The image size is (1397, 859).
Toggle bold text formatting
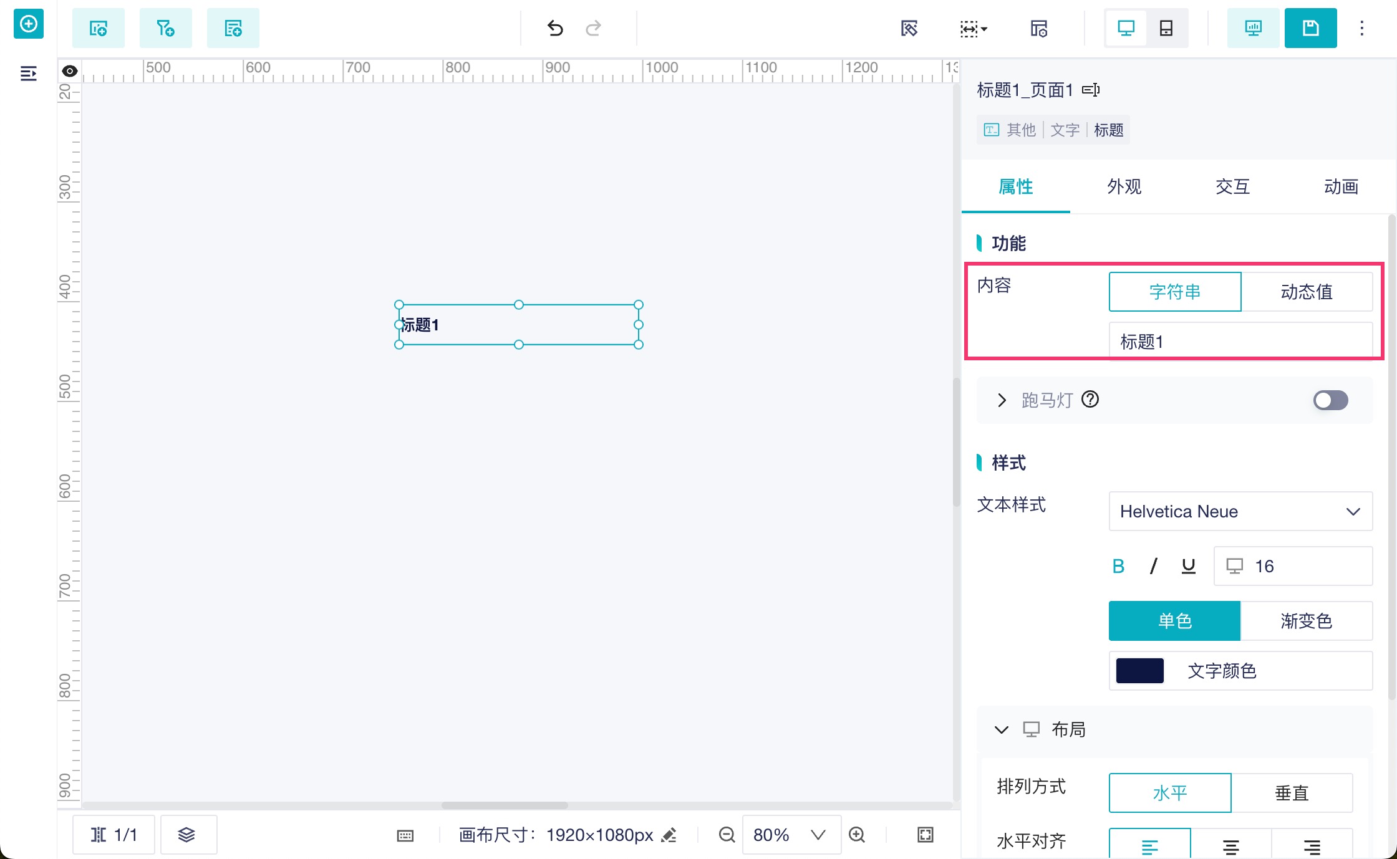(1118, 566)
